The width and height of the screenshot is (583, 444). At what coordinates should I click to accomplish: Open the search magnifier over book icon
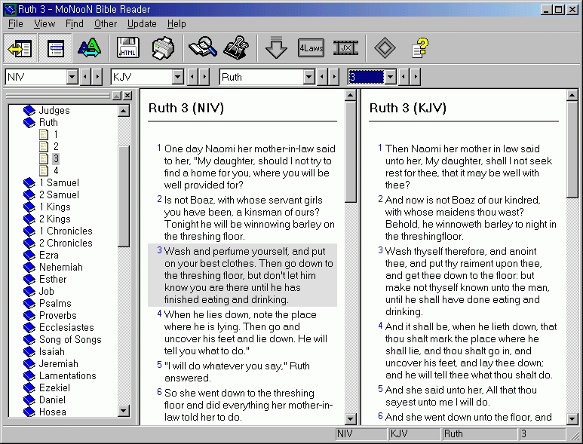pos(203,48)
